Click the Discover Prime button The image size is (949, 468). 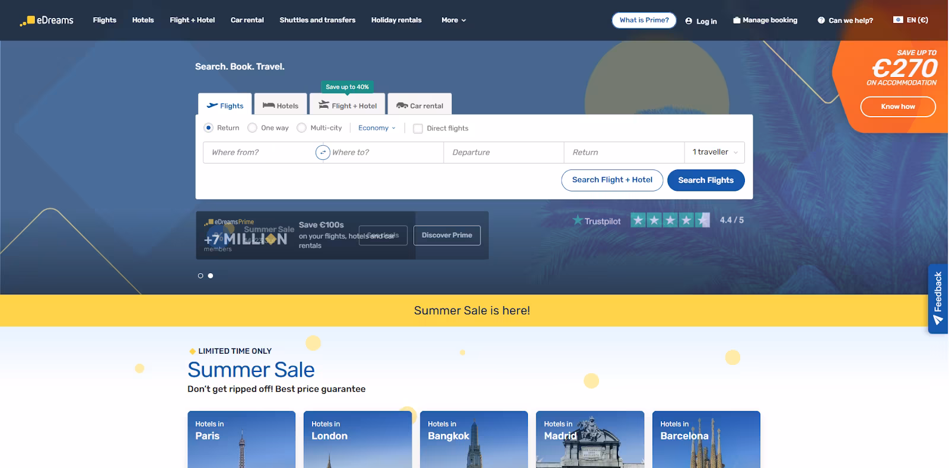[x=447, y=235]
